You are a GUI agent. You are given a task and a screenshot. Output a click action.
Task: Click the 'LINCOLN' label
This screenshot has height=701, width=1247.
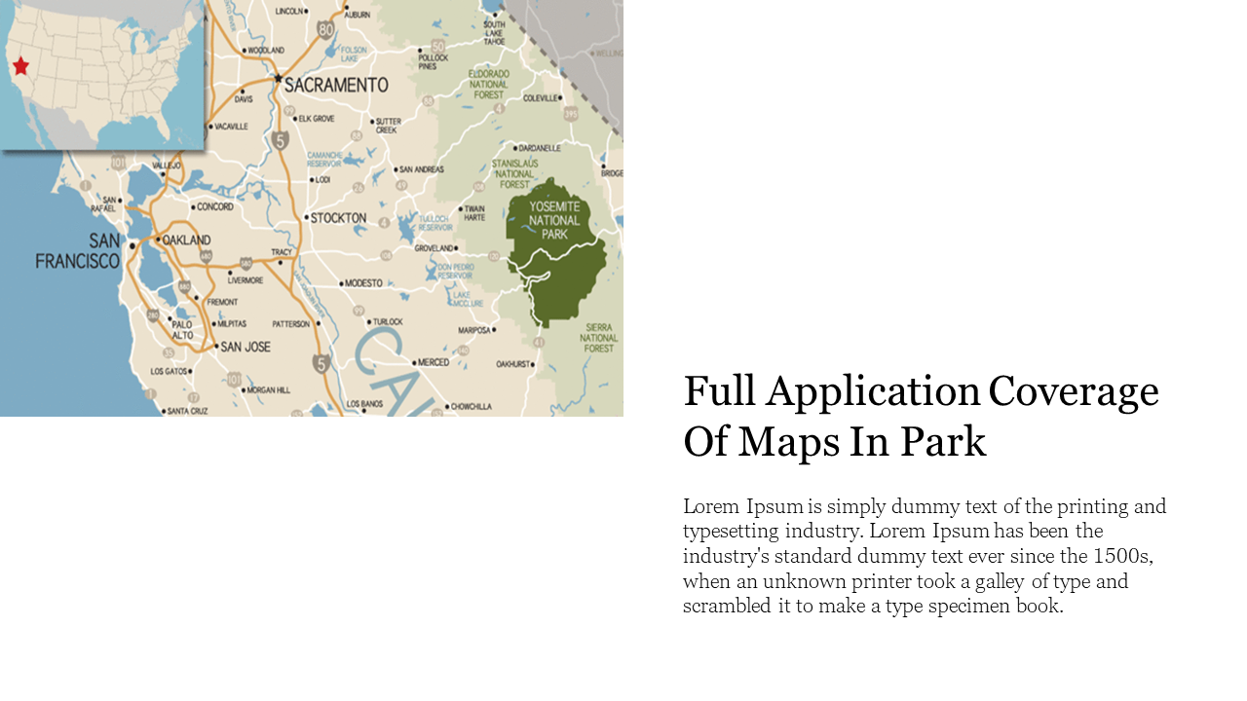(289, 11)
